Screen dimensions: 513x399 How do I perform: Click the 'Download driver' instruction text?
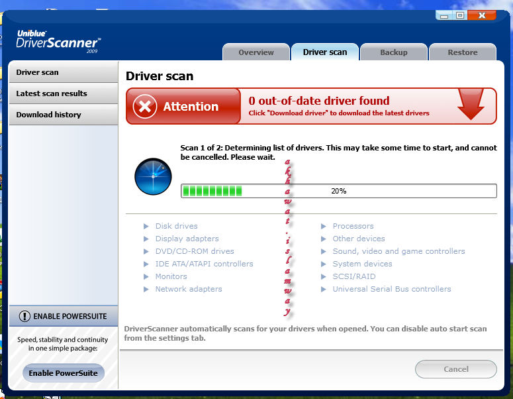tap(339, 113)
